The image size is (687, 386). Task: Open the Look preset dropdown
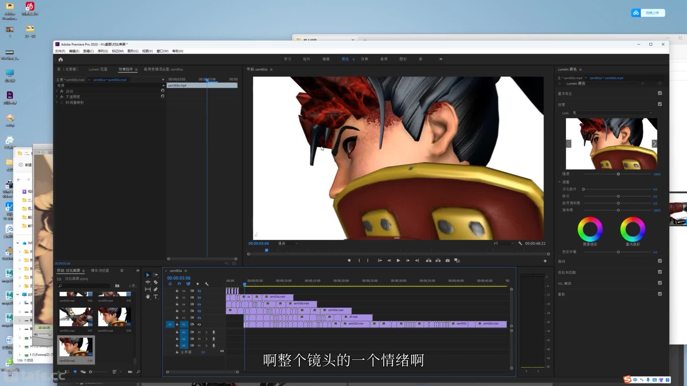point(613,113)
